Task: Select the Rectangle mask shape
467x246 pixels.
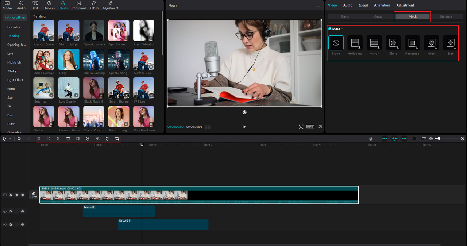Action: click(x=412, y=43)
